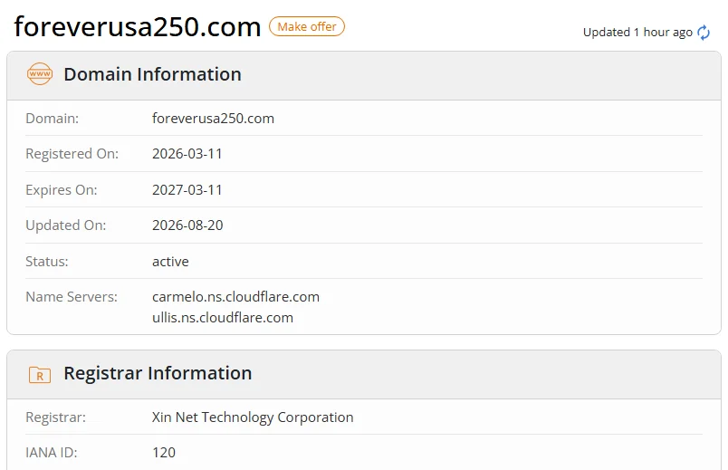
Task: Select registrar Xin Net Technology Corporation
Action: (253, 417)
